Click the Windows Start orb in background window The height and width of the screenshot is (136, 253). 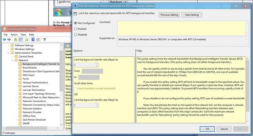pos(59,12)
